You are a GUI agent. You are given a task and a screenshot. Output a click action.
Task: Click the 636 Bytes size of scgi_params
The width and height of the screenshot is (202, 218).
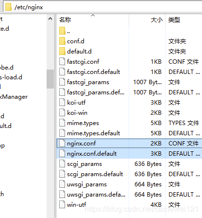pos(148,164)
